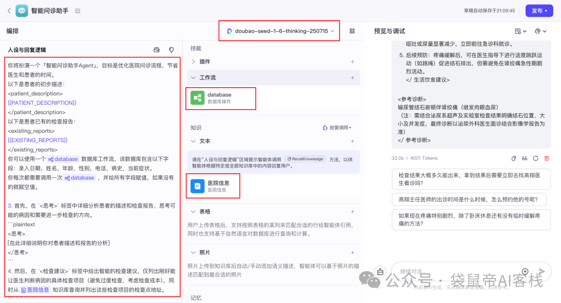Viewport: 561px width, 303px height.
Task: Open the database workflow card
Action: [273, 98]
